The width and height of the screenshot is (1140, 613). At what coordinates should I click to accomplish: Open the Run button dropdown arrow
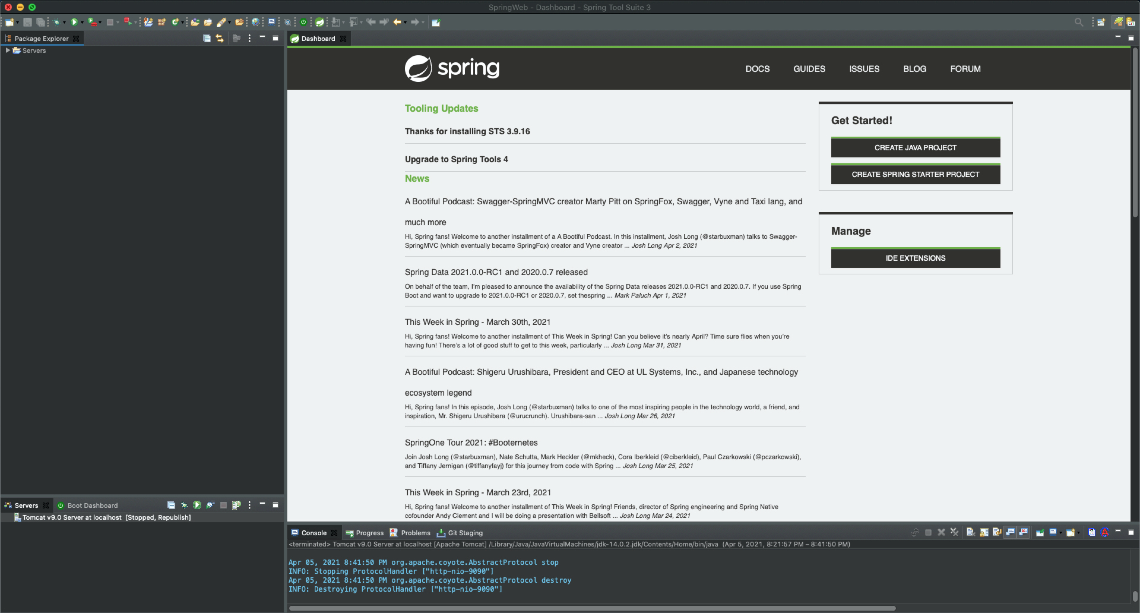82,23
